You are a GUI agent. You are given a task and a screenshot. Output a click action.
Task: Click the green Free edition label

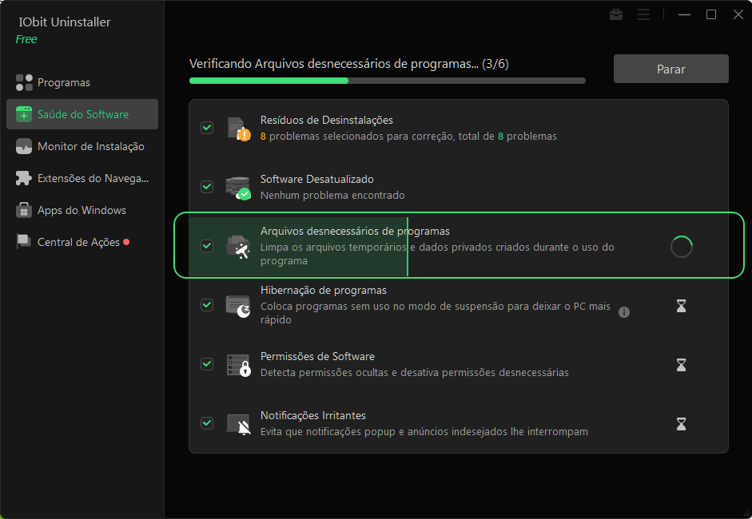26,39
